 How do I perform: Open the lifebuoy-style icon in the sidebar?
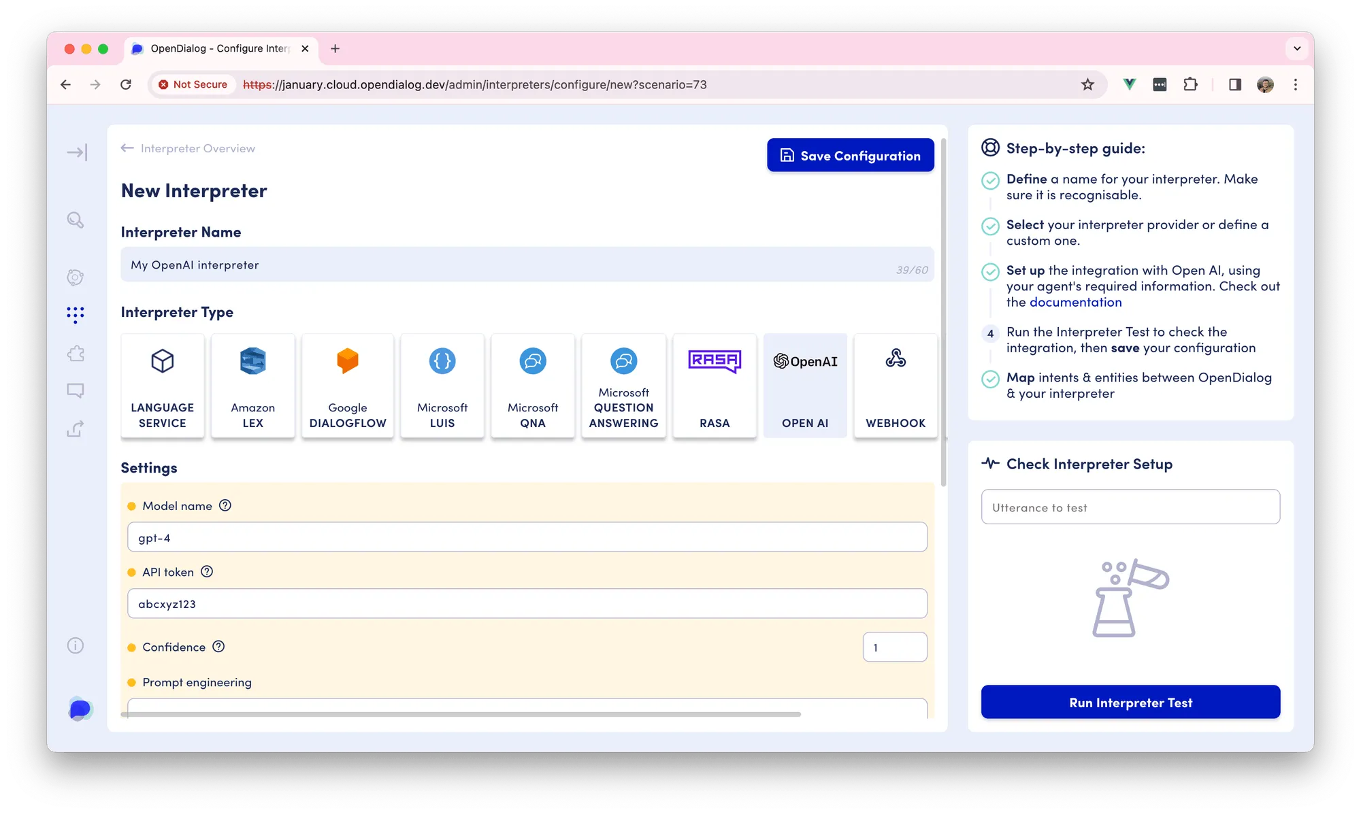[76, 277]
